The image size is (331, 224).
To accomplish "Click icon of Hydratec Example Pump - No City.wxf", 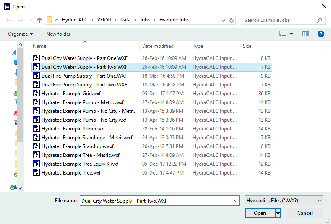I will click(x=36, y=120).
